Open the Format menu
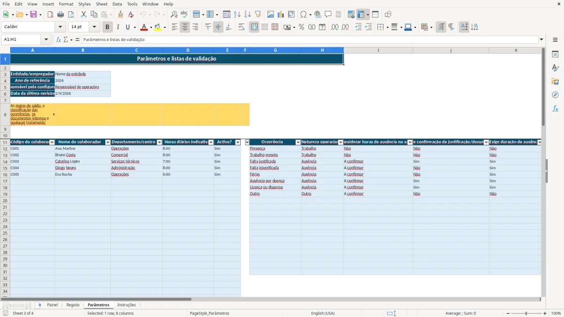Screen dimensions: 564x317 click(66, 4)
